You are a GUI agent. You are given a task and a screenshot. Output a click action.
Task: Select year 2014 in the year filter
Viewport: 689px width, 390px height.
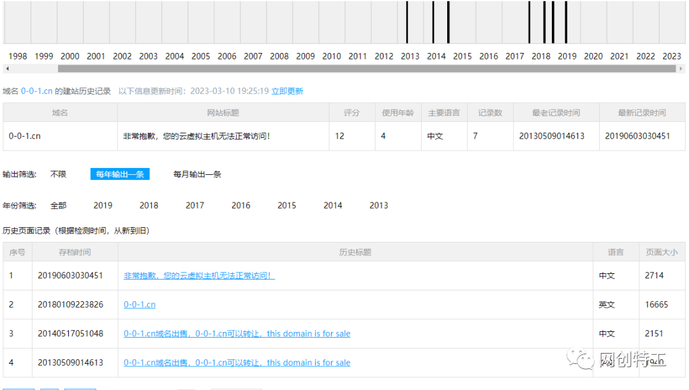tap(332, 205)
